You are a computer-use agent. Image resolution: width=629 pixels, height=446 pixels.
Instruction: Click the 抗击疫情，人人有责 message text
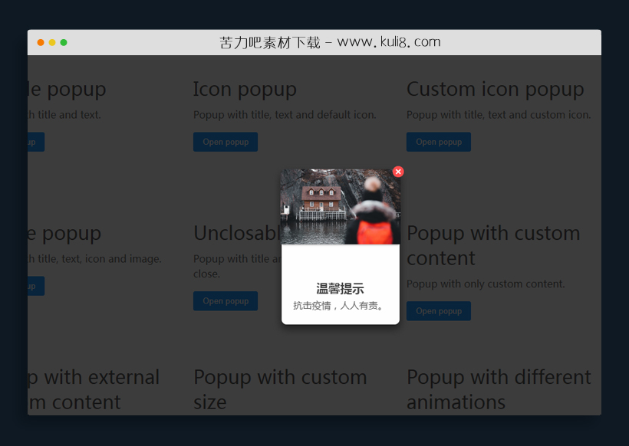coord(340,306)
